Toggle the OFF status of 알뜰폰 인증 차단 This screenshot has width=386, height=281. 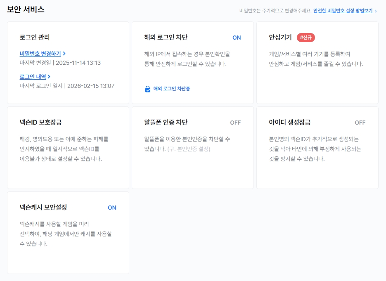(235, 123)
